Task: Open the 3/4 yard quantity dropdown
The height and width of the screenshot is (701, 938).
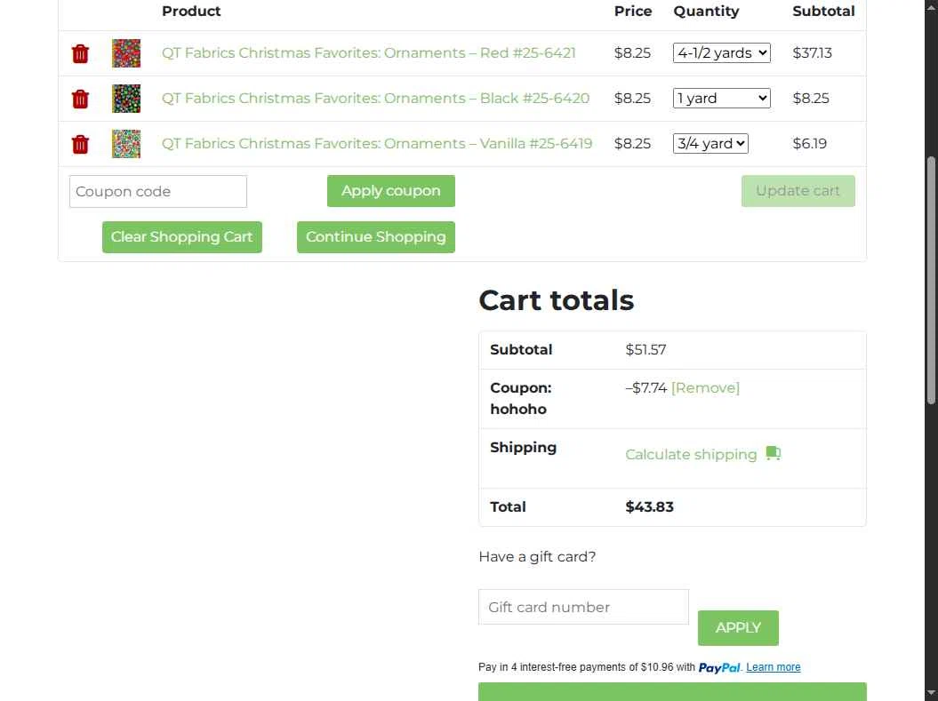Action: (710, 143)
